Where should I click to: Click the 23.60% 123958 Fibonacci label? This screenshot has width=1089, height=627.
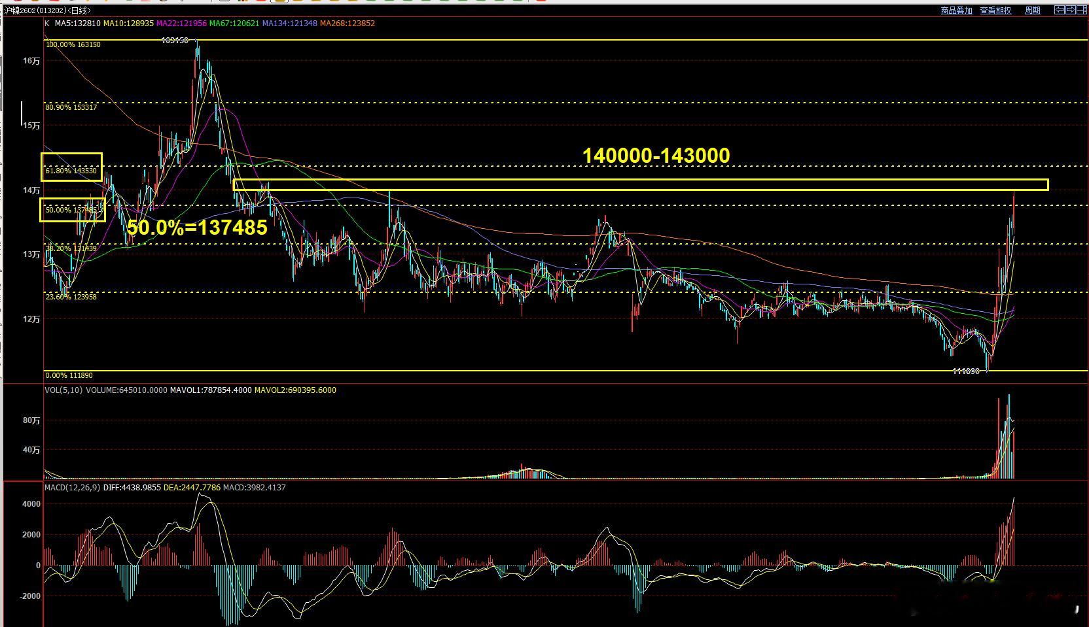click(71, 297)
